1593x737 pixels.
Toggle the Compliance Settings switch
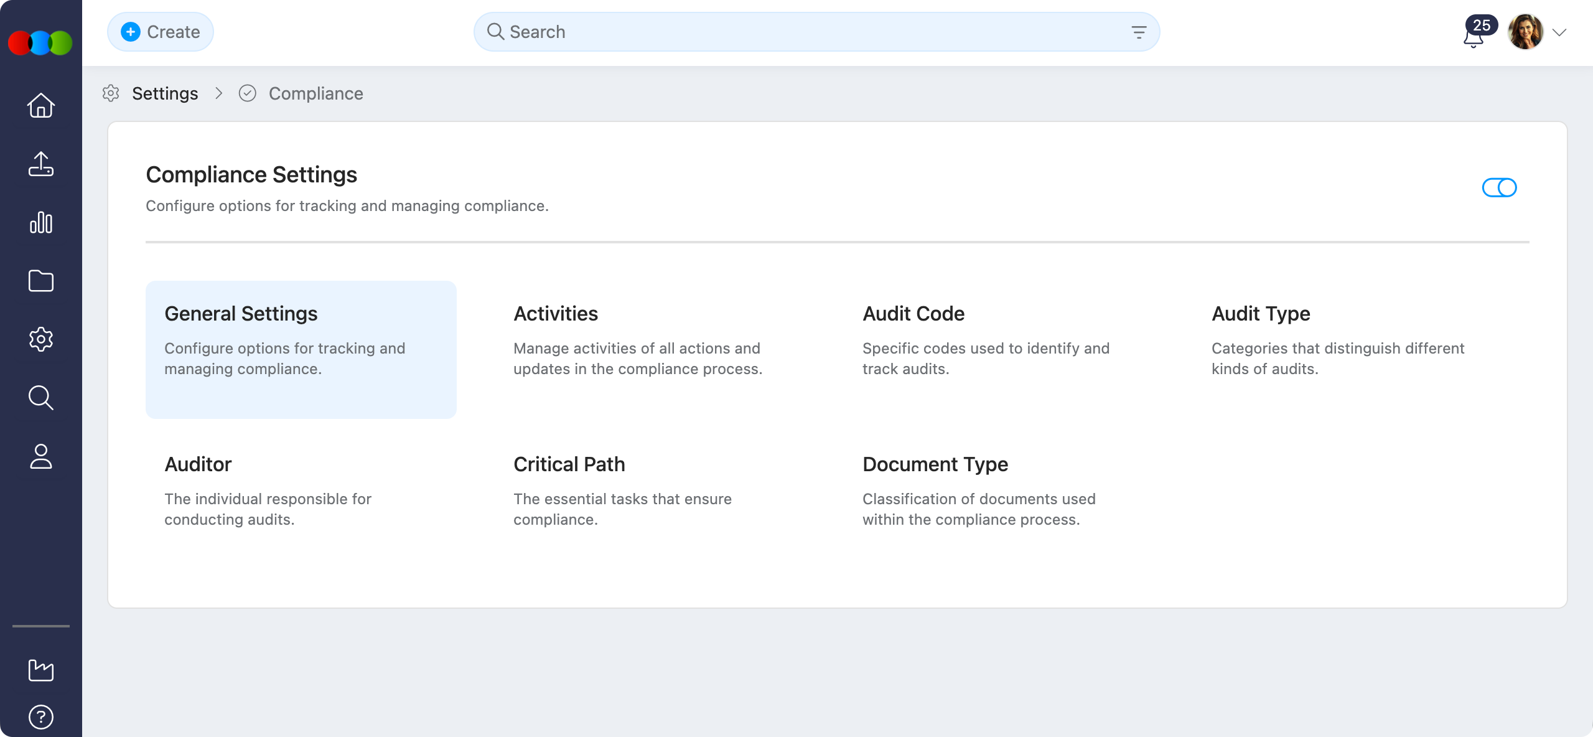pos(1499,187)
